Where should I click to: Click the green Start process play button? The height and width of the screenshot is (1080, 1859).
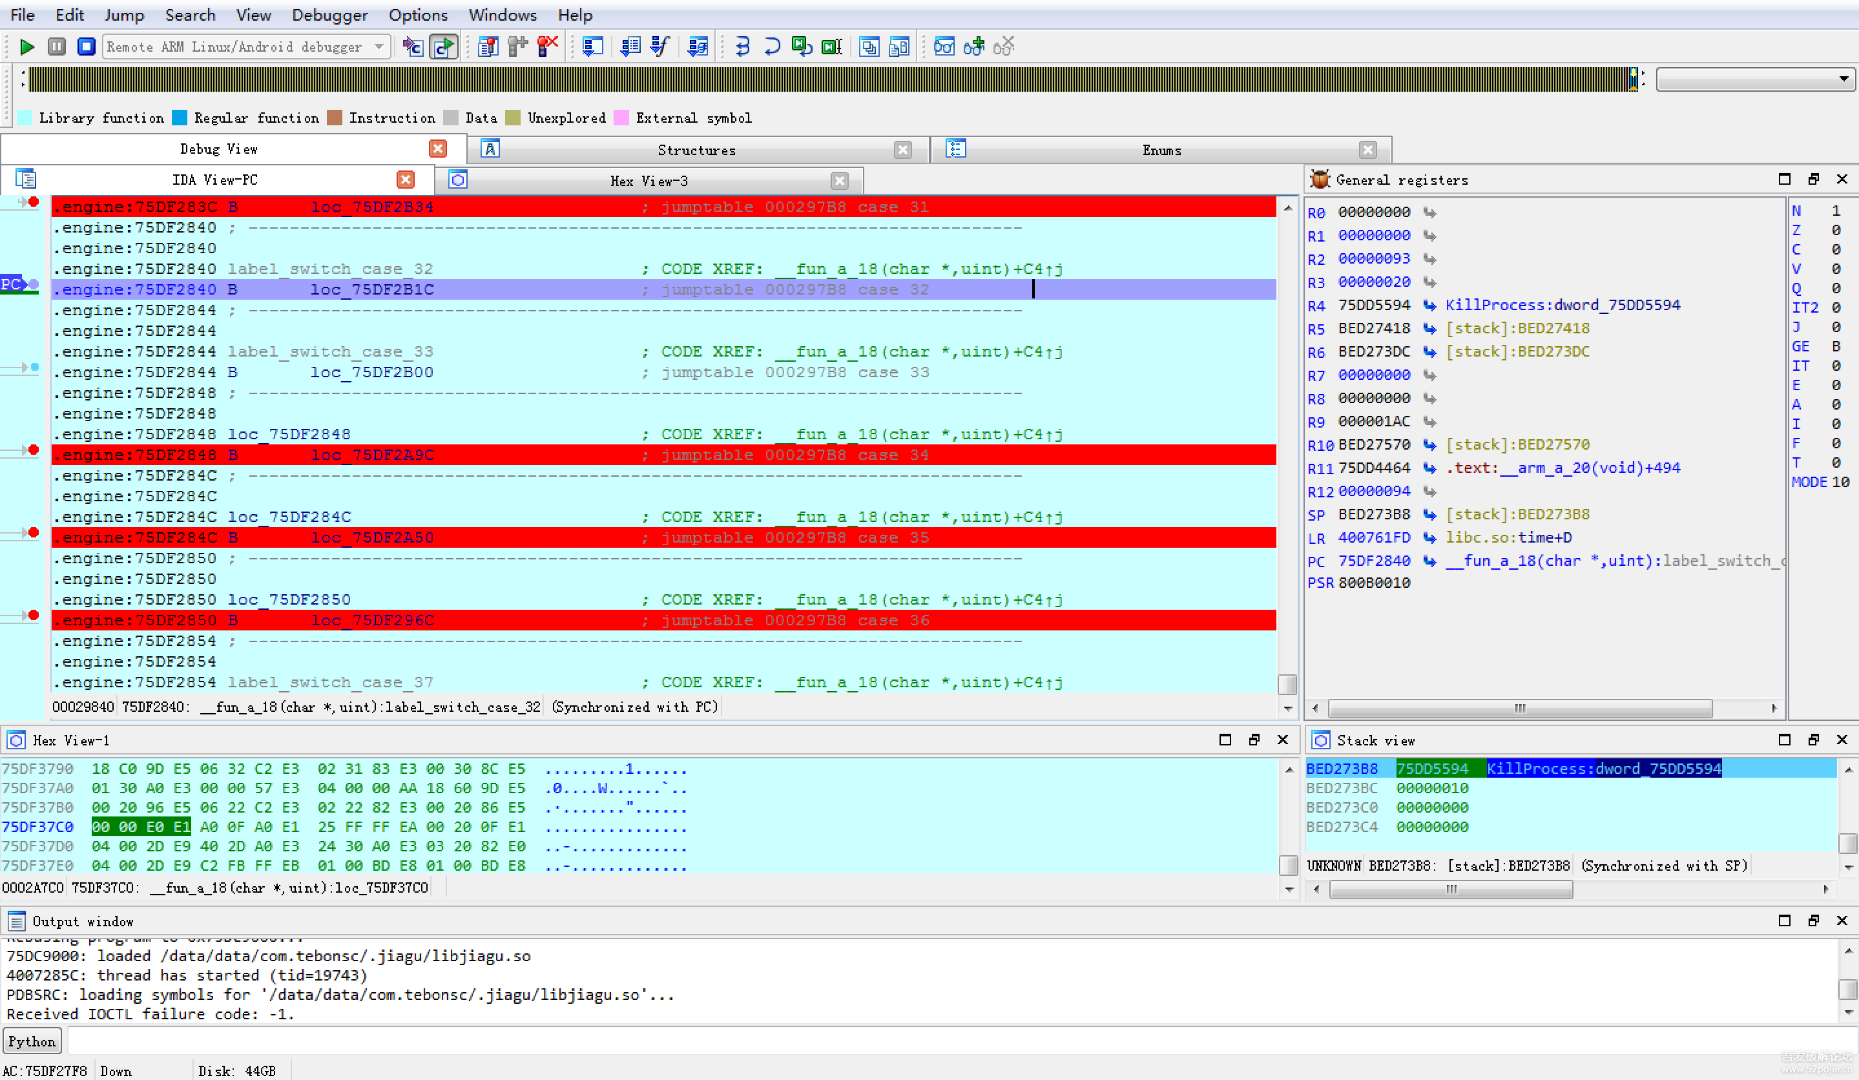26,47
